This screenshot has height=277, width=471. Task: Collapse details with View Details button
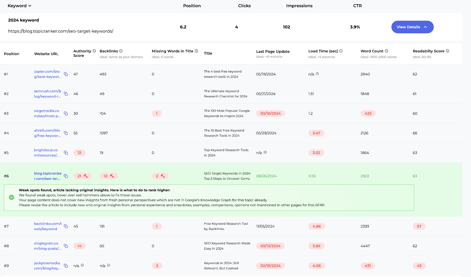point(412,27)
